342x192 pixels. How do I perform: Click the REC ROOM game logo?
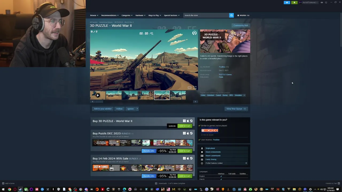[x=209, y=130]
